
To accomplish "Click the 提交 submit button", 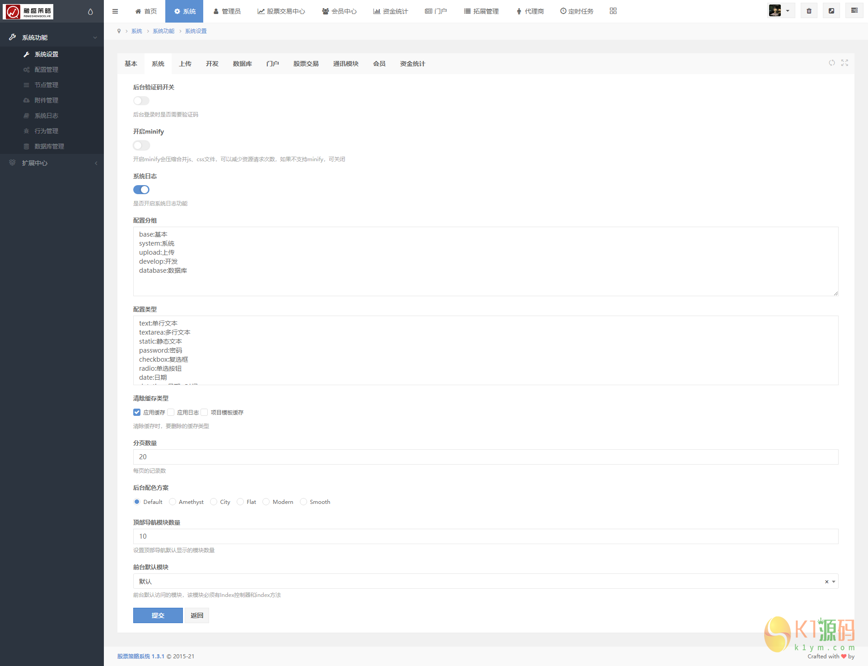I will [x=158, y=615].
